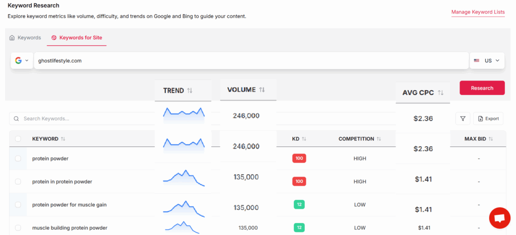
Task: Switch to the Keywords tab
Action: point(25,37)
